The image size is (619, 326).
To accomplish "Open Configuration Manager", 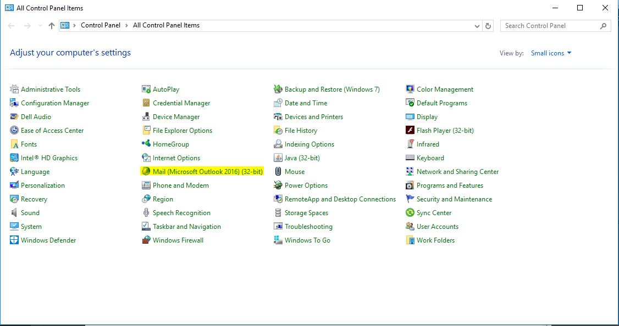I will [x=55, y=103].
